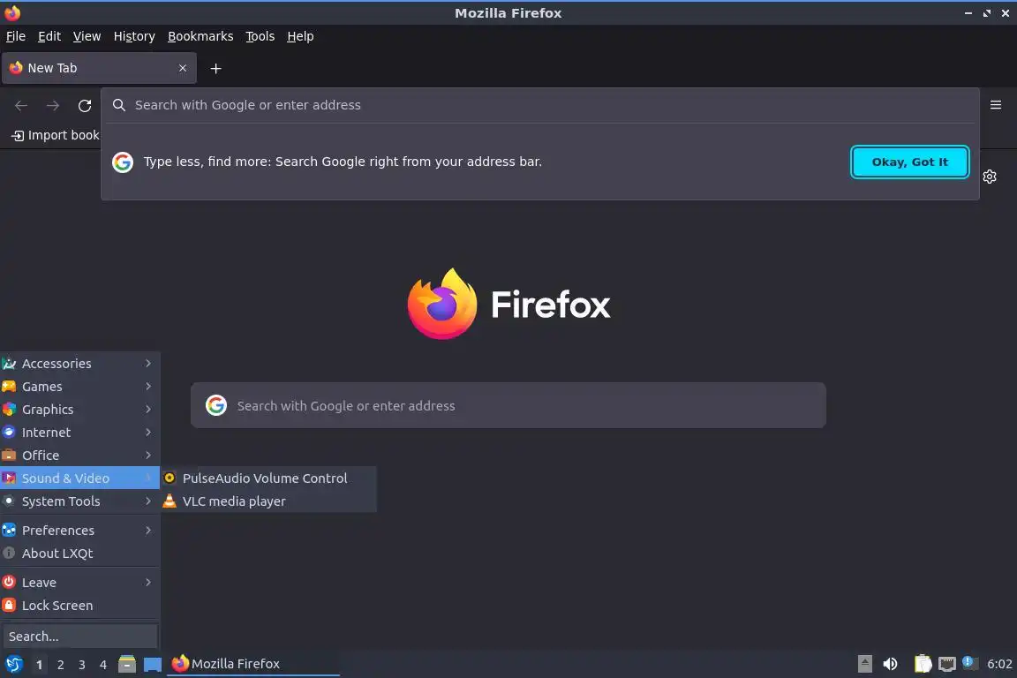Select the Sound & Video category
This screenshot has height=678, width=1017.
click(x=79, y=478)
